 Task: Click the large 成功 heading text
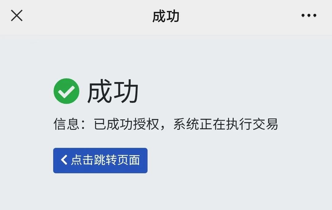pyautogui.click(x=113, y=92)
